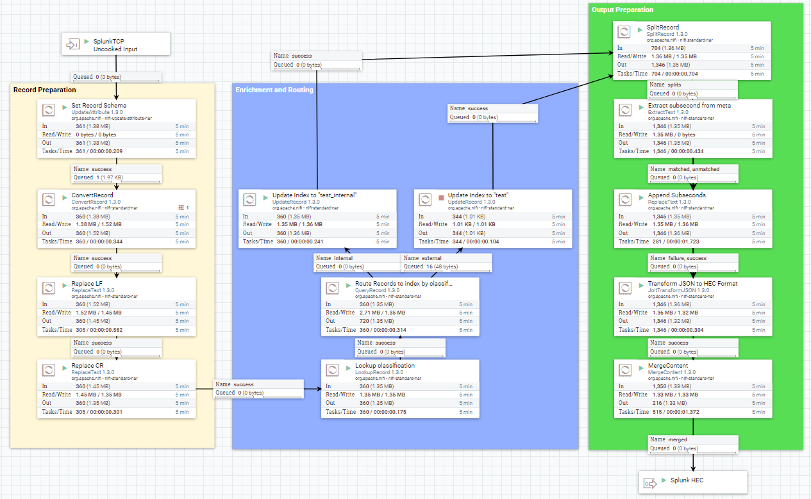Screen dimensions: 811x499
Task: Click the running indicator on Transform JSON to HEC Format
Action: click(x=640, y=286)
